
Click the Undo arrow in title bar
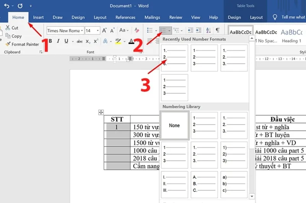pos(7,6)
